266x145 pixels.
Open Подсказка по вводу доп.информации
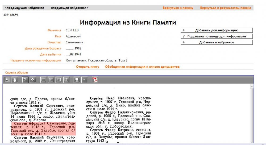tap(217, 36)
